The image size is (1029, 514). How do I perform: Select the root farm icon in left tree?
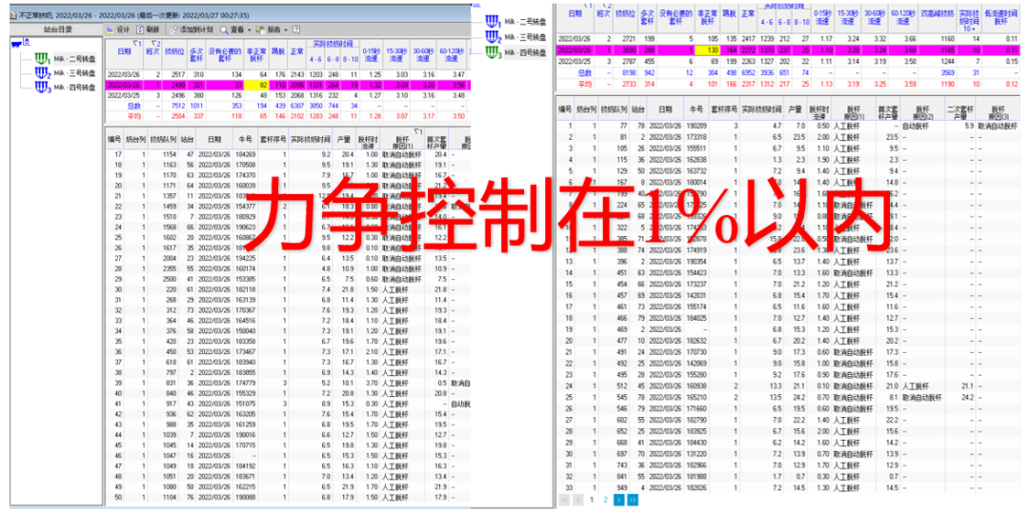pyautogui.click(x=18, y=43)
